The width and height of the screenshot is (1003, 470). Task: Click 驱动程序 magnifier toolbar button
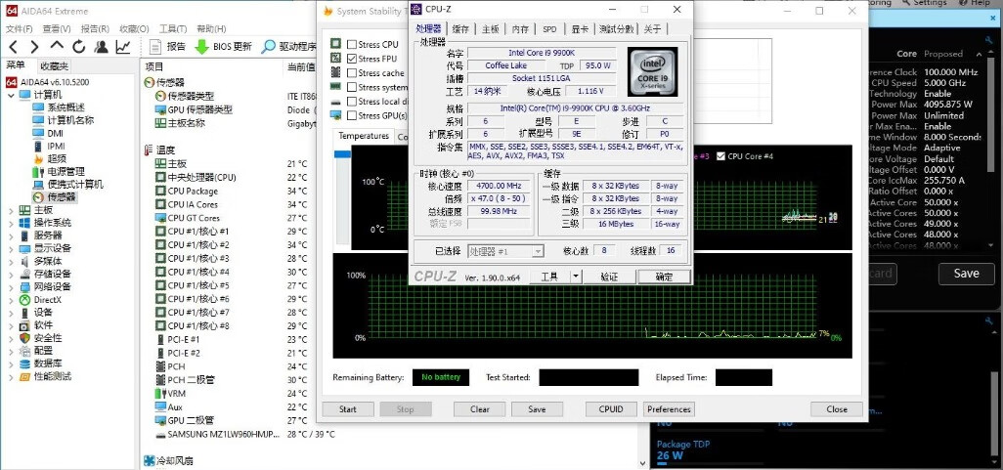(289, 47)
